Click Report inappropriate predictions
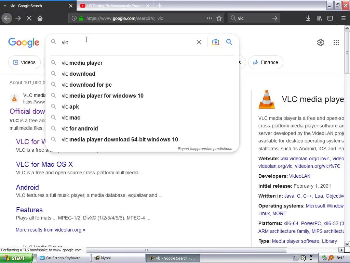The image size is (350, 263). (205, 149)
